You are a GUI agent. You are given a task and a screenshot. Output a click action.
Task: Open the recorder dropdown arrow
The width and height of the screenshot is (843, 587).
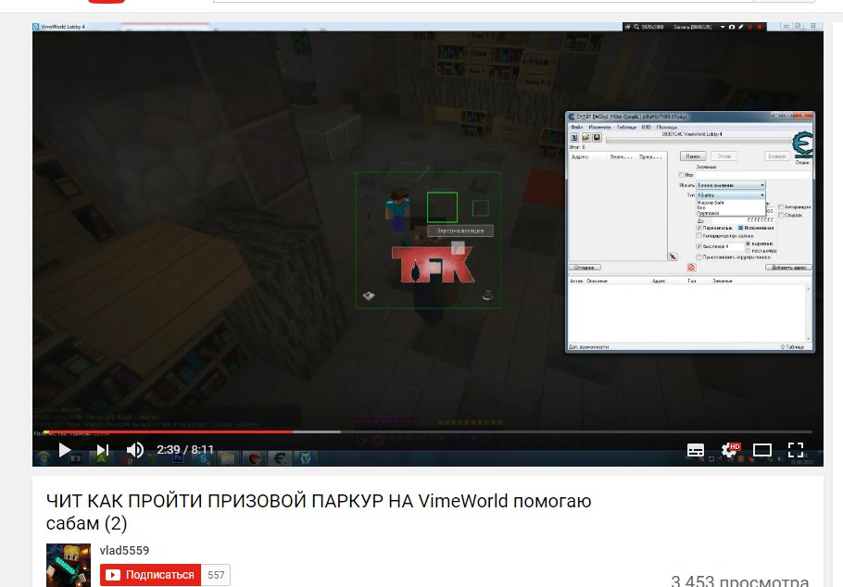pyautogui.click(x=722, y=27)
